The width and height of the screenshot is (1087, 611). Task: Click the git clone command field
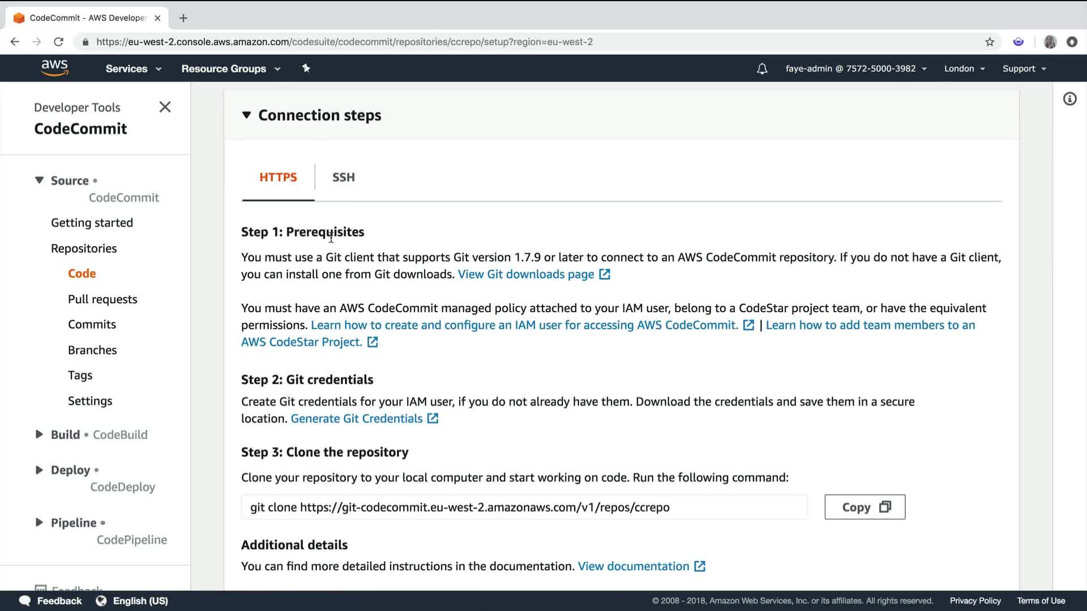click(x=524, y=507)
